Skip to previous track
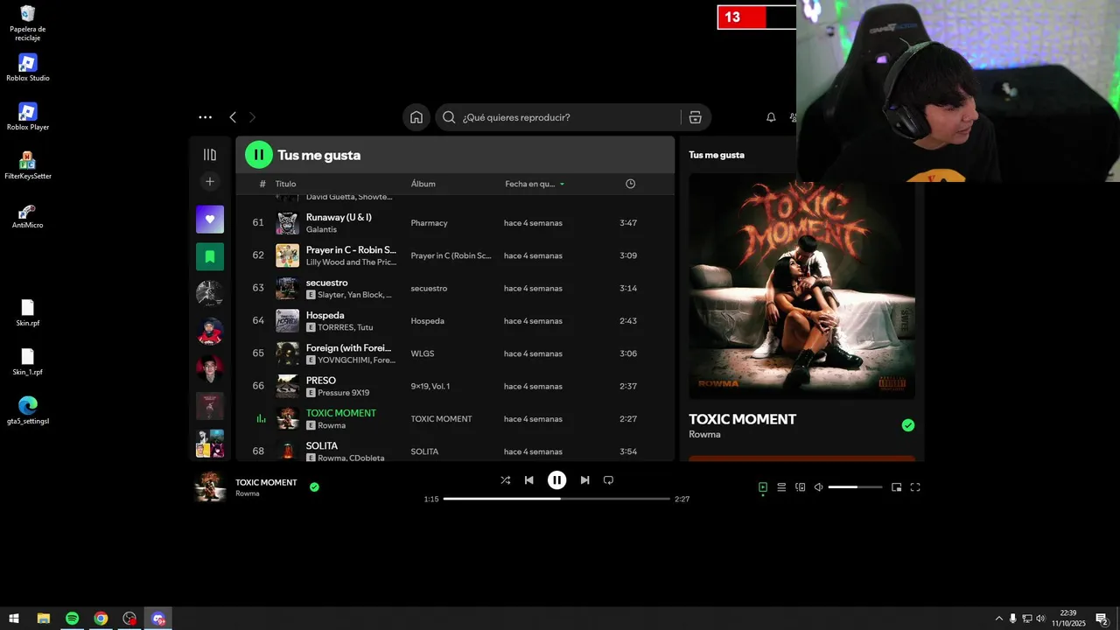 pyautogui.click(x=528, y=480)
